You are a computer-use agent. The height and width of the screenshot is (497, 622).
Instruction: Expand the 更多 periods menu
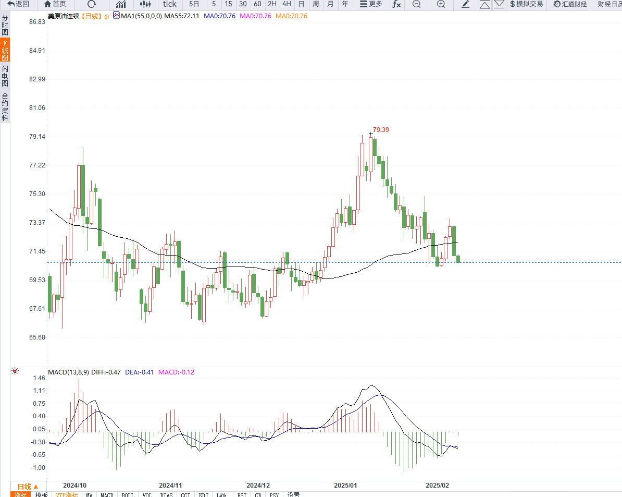[371, 4]
